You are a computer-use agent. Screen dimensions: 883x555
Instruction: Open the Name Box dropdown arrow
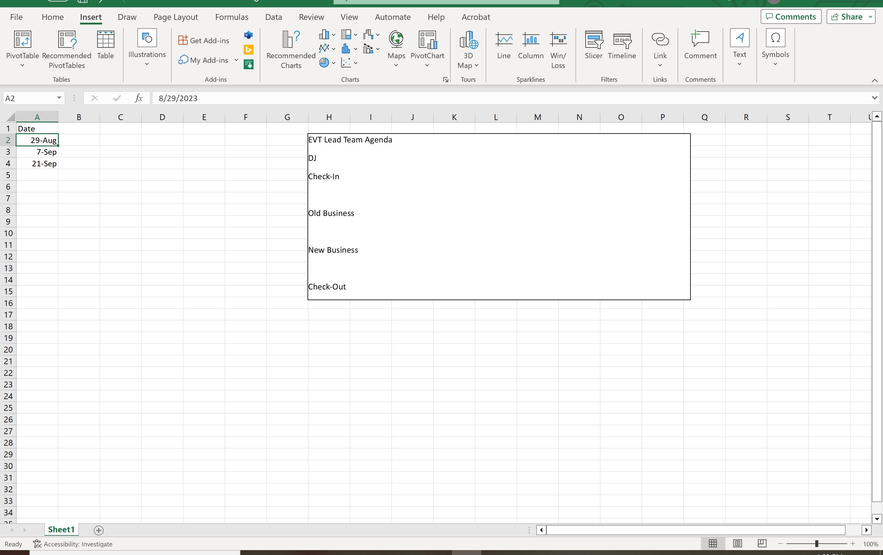click(59, 98)
